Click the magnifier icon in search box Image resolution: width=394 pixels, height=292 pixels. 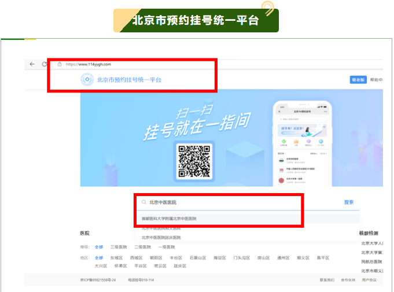coord(144,202)
